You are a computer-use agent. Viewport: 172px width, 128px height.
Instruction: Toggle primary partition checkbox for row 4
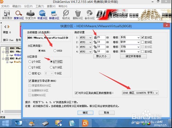142,52
